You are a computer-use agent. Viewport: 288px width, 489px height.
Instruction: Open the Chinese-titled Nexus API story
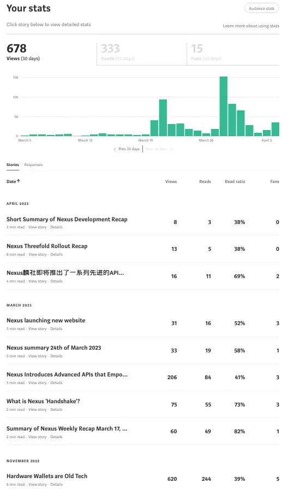coord(65,273)
